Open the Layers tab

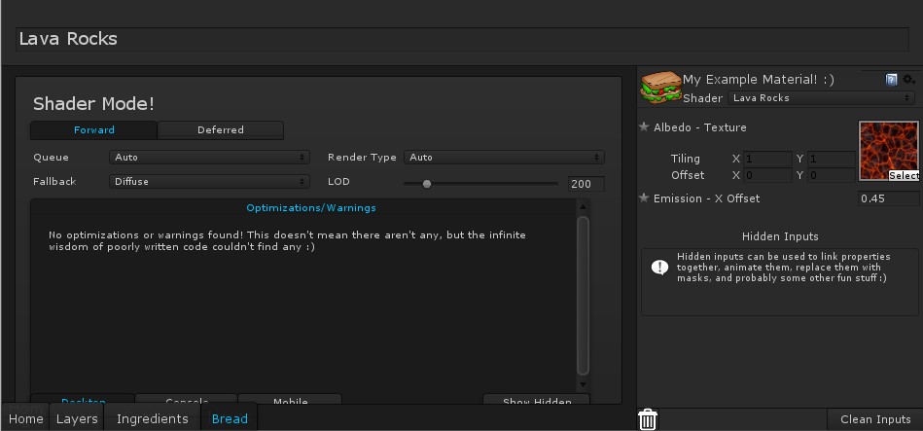pos(77,419)
